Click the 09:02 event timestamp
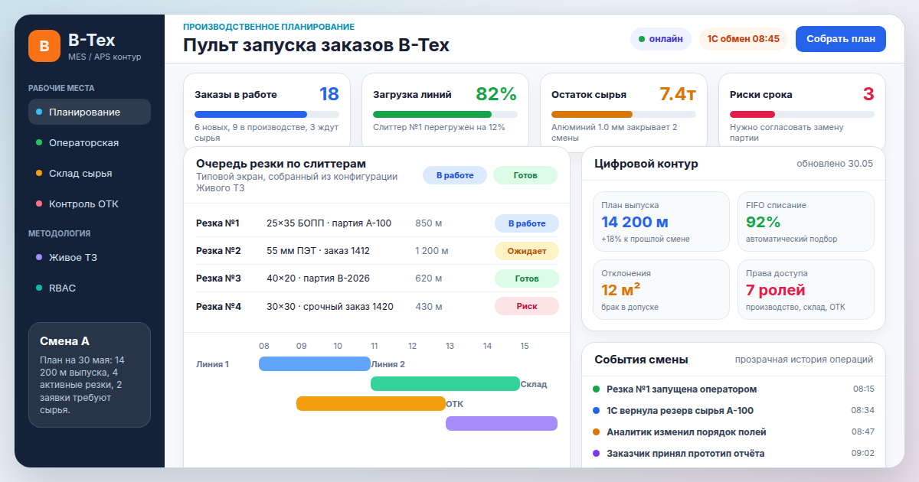The height and width of the screenshot is (482, 919). (862, 454)
